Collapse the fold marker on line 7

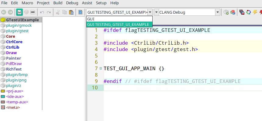(x=101, y=68)
